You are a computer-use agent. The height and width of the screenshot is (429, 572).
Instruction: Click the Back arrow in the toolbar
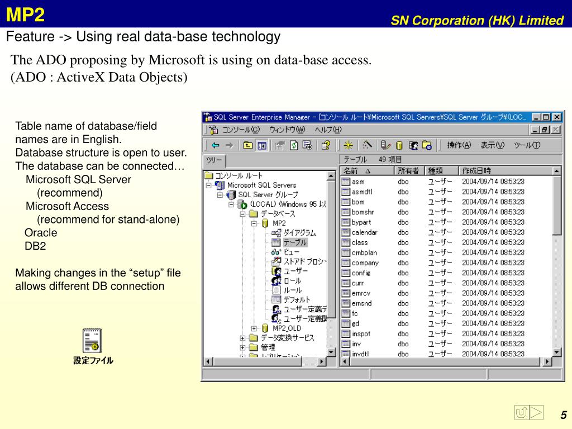click(216, 146)
